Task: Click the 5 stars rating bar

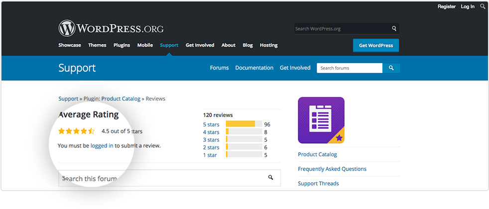Action: [x=244, y=124]
